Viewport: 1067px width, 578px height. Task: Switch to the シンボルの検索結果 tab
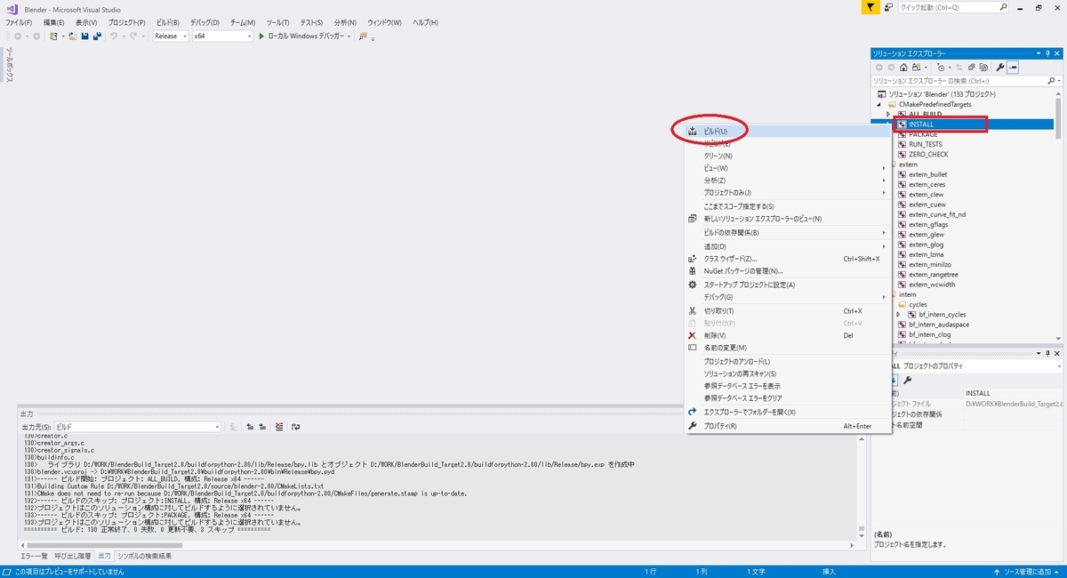coord(144,556)
